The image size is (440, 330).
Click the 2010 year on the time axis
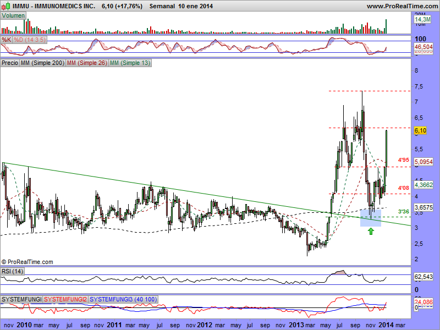(x=24, y=325)
